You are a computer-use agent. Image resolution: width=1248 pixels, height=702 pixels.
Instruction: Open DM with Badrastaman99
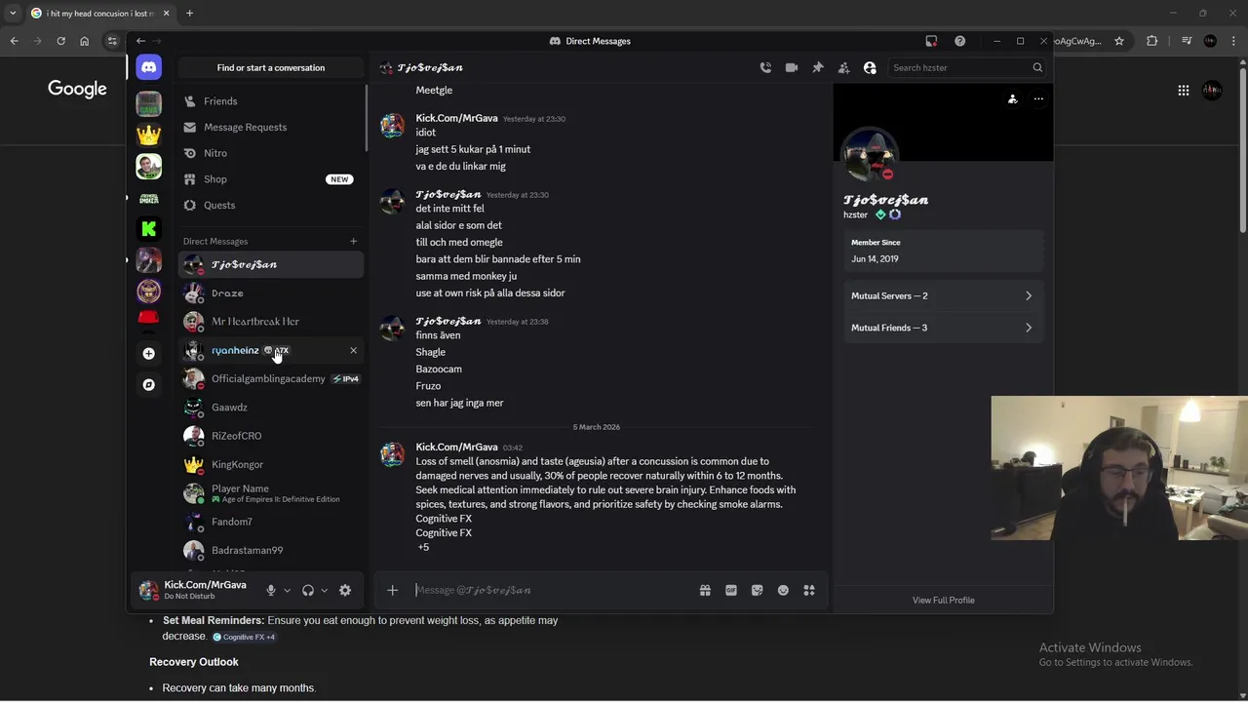pos(271,550)
